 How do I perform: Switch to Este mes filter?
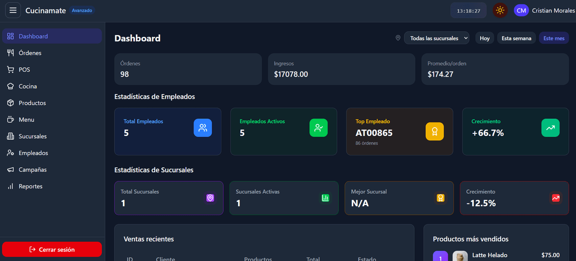point(553,38)
